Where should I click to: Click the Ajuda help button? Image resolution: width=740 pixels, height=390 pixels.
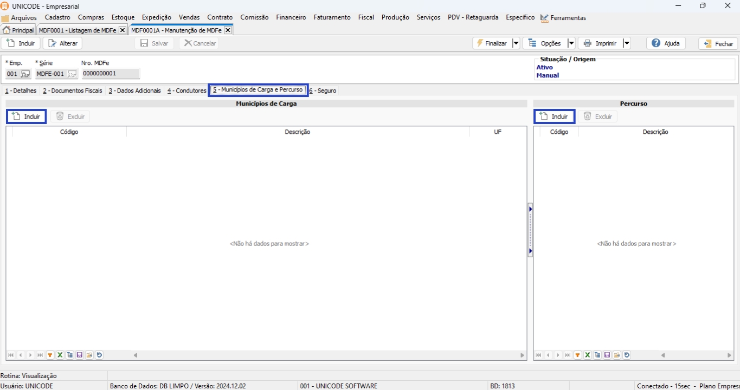pyautogui.click(x=666, y=43)
